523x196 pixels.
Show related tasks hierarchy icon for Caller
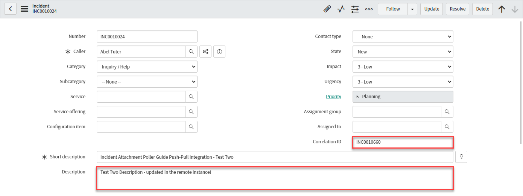[206, 52]
